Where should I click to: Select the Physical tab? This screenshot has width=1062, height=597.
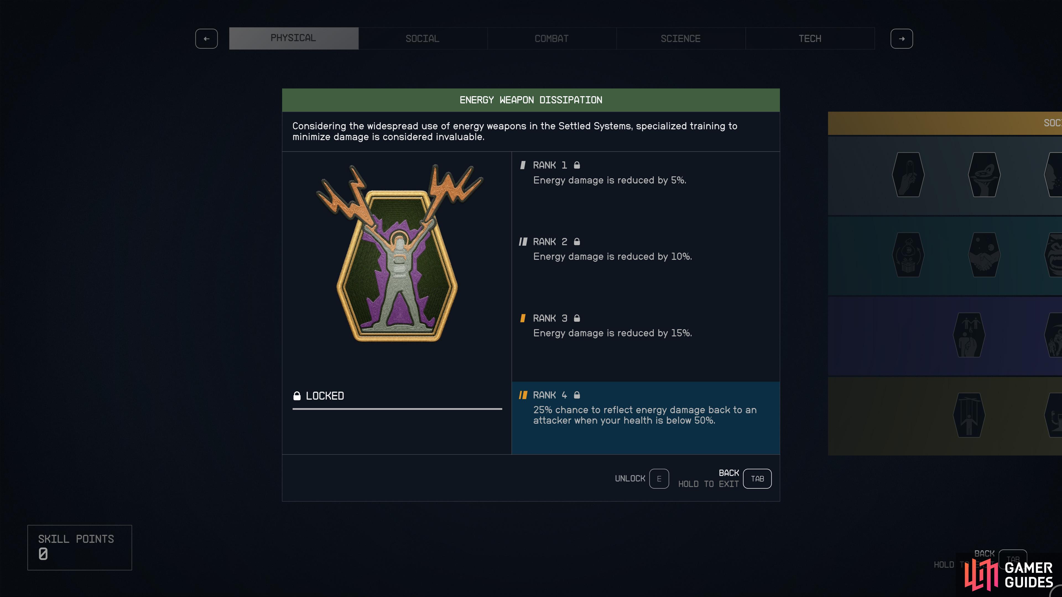tap(293, 38)
